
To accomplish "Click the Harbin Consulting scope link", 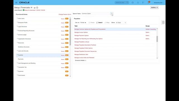I will (x=150, y=29).
